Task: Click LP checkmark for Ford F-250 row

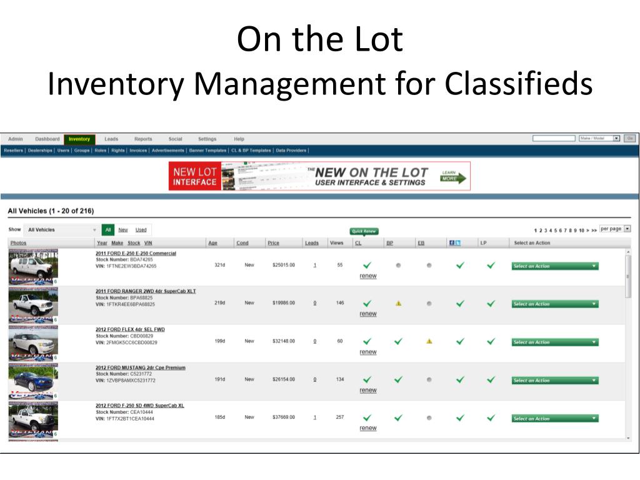Action: 491,417
